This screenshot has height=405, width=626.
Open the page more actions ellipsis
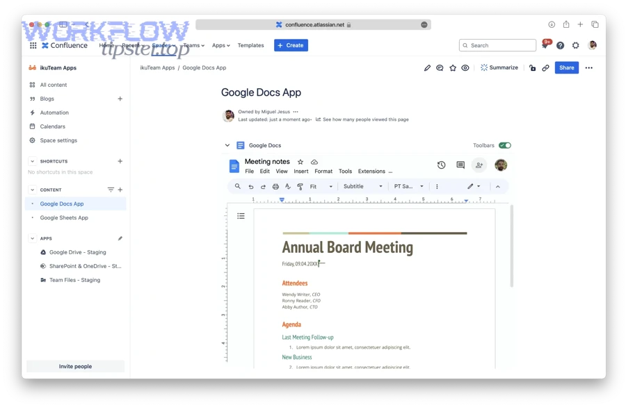coord(589,68)
